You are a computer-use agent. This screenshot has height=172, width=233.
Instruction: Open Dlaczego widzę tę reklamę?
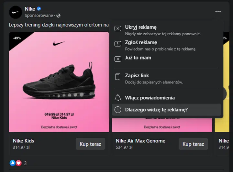(x=166, y=110)
